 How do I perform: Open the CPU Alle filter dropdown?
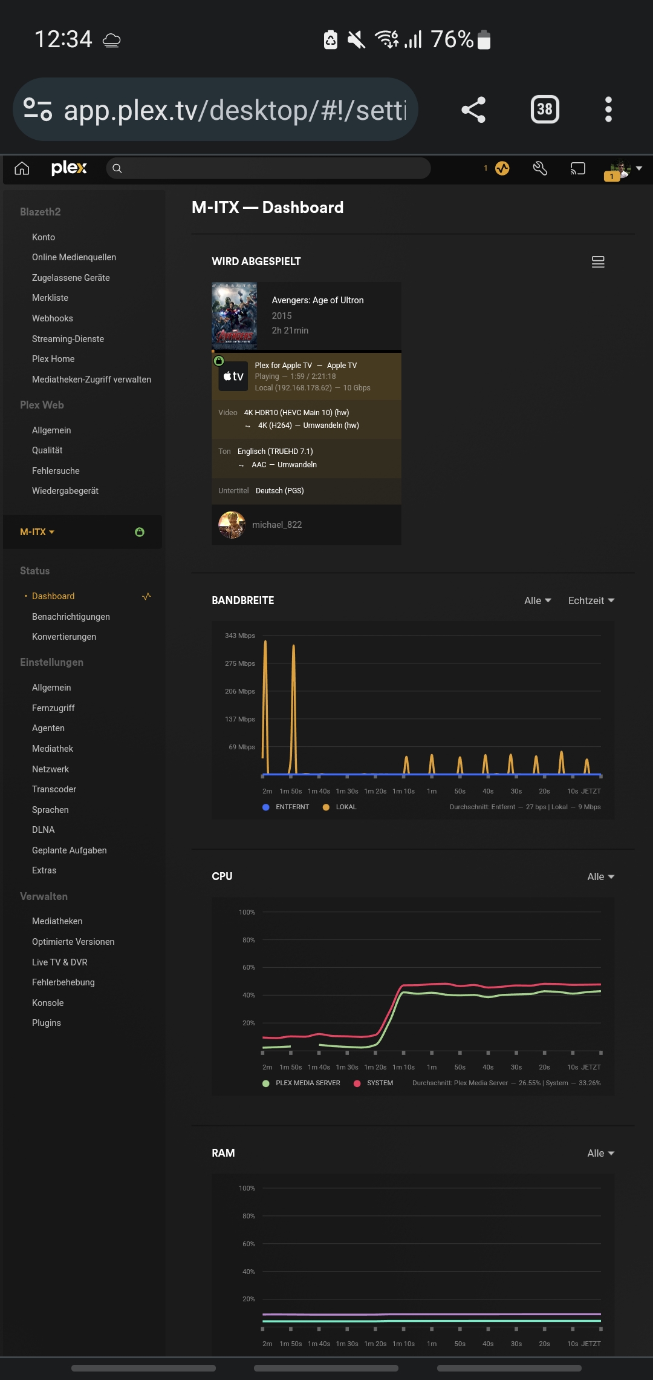600,876
